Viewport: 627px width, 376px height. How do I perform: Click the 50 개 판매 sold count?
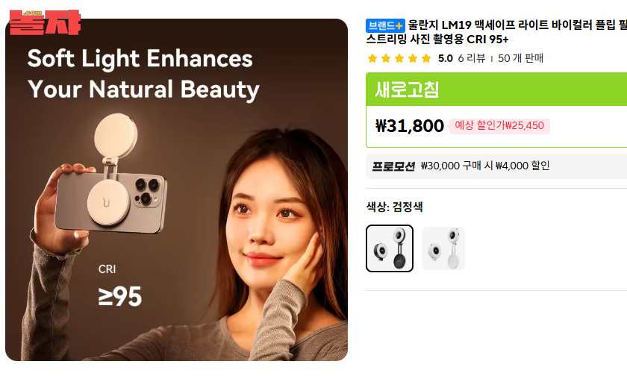[520, 58]
